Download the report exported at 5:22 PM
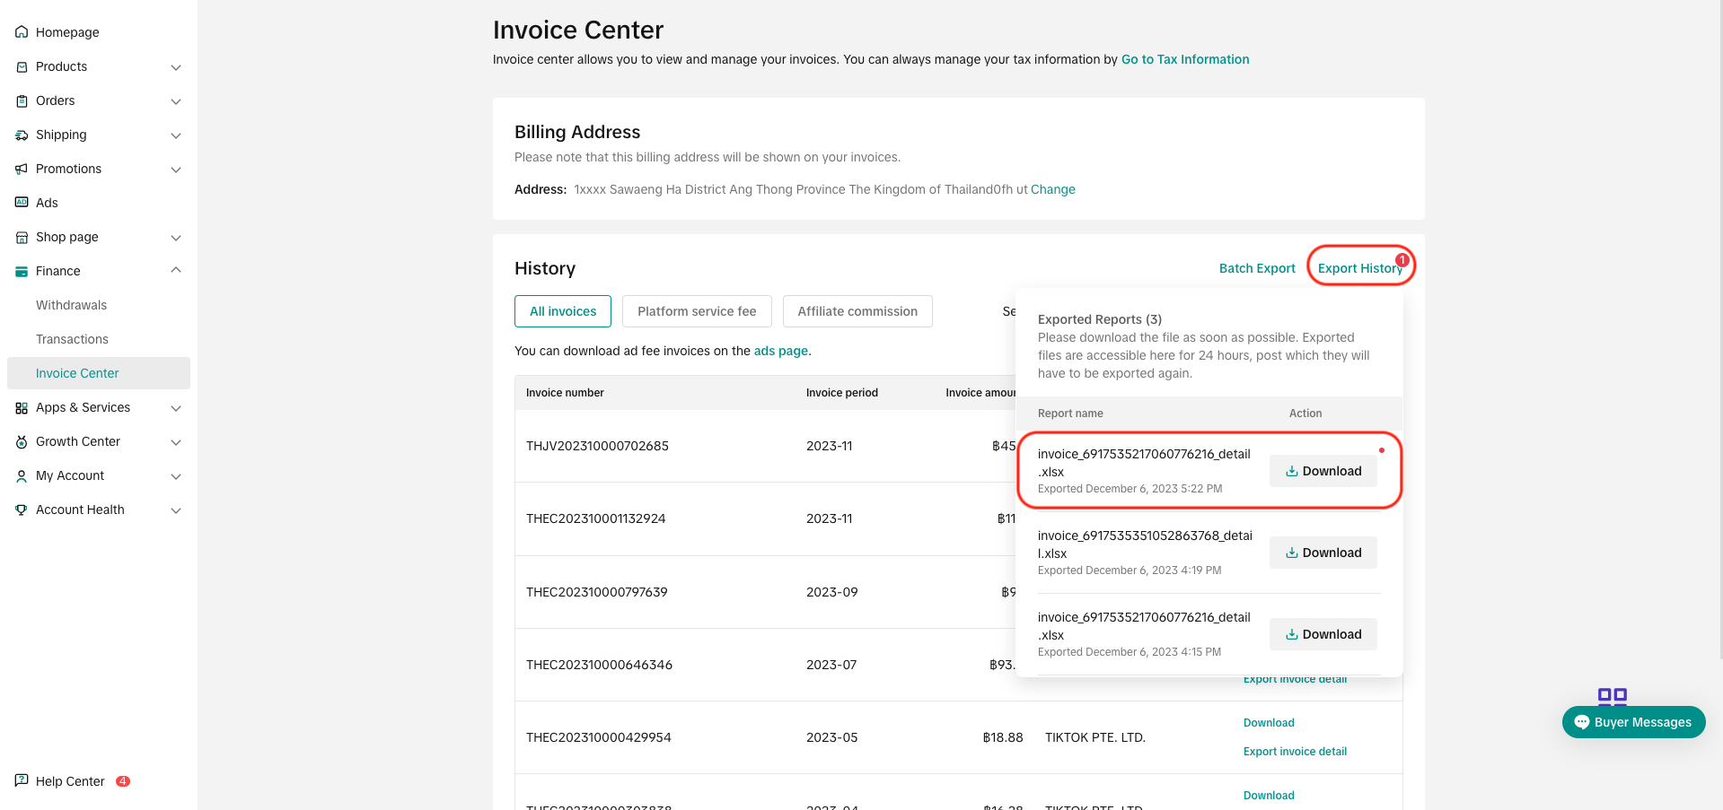 coord(1323,471)
